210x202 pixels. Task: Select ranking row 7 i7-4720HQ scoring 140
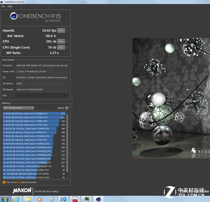[x=34, y=136]
